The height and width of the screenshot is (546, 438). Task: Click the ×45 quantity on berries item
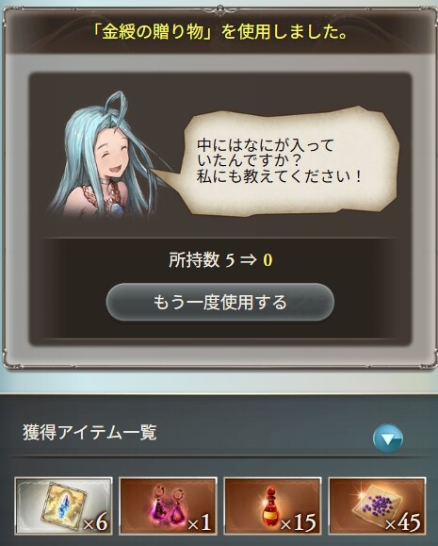pos(403,522)
